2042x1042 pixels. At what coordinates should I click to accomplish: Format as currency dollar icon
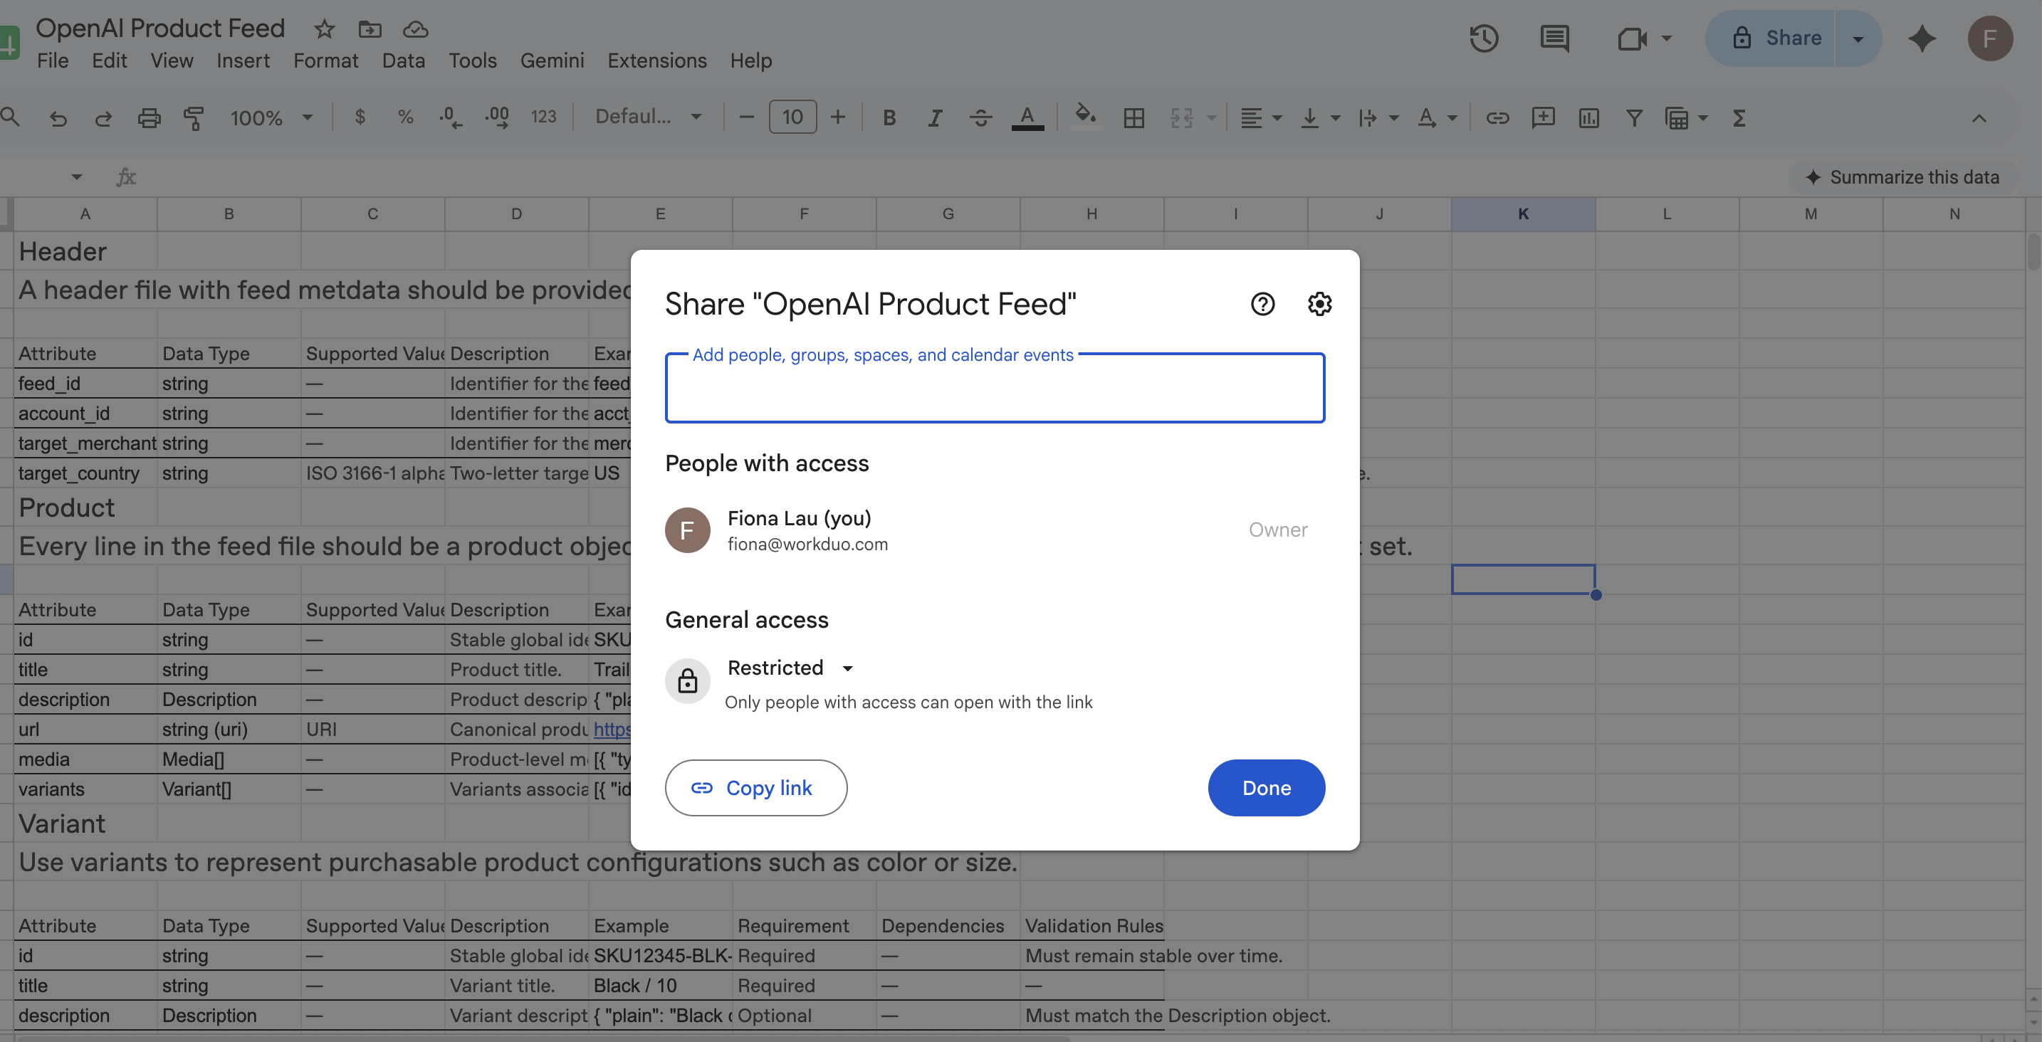[360, 117]
